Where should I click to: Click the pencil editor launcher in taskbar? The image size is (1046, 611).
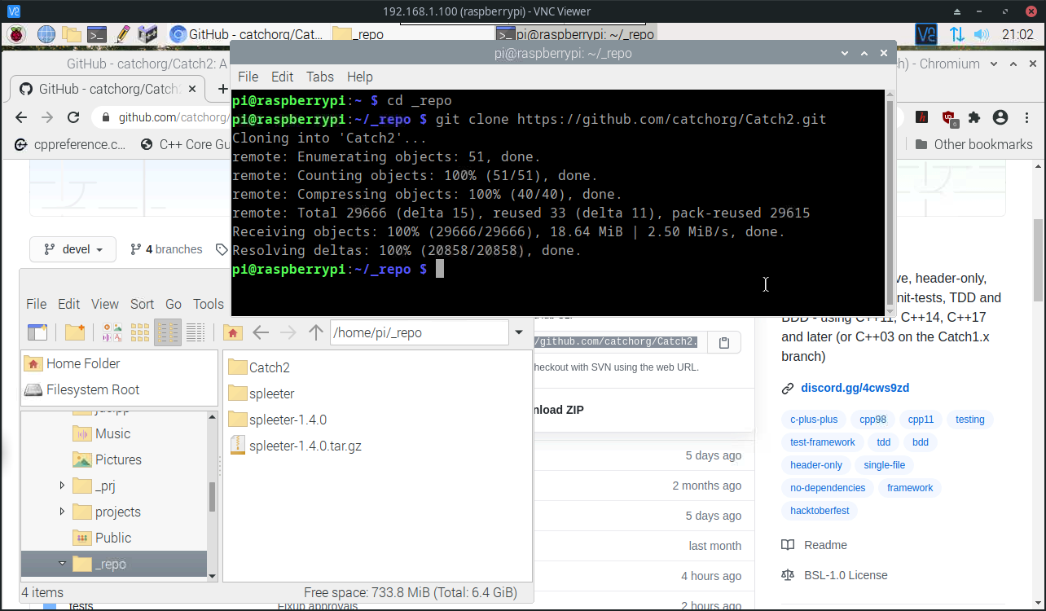[x=122, y=34]
